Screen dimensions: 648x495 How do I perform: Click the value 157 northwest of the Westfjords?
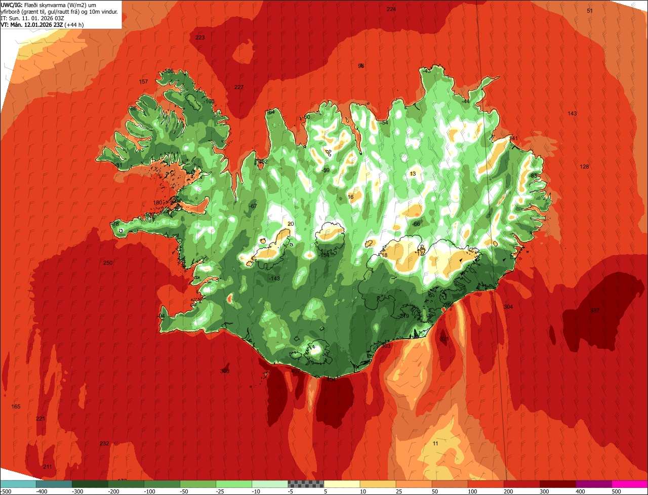click(143, 81)
